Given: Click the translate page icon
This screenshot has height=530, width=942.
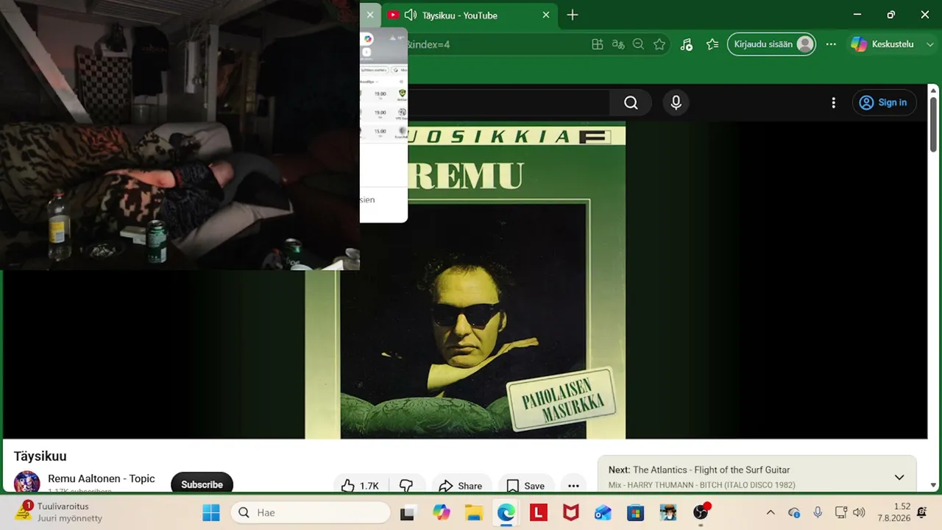Looking at the screenshot, I should point(618,44).
